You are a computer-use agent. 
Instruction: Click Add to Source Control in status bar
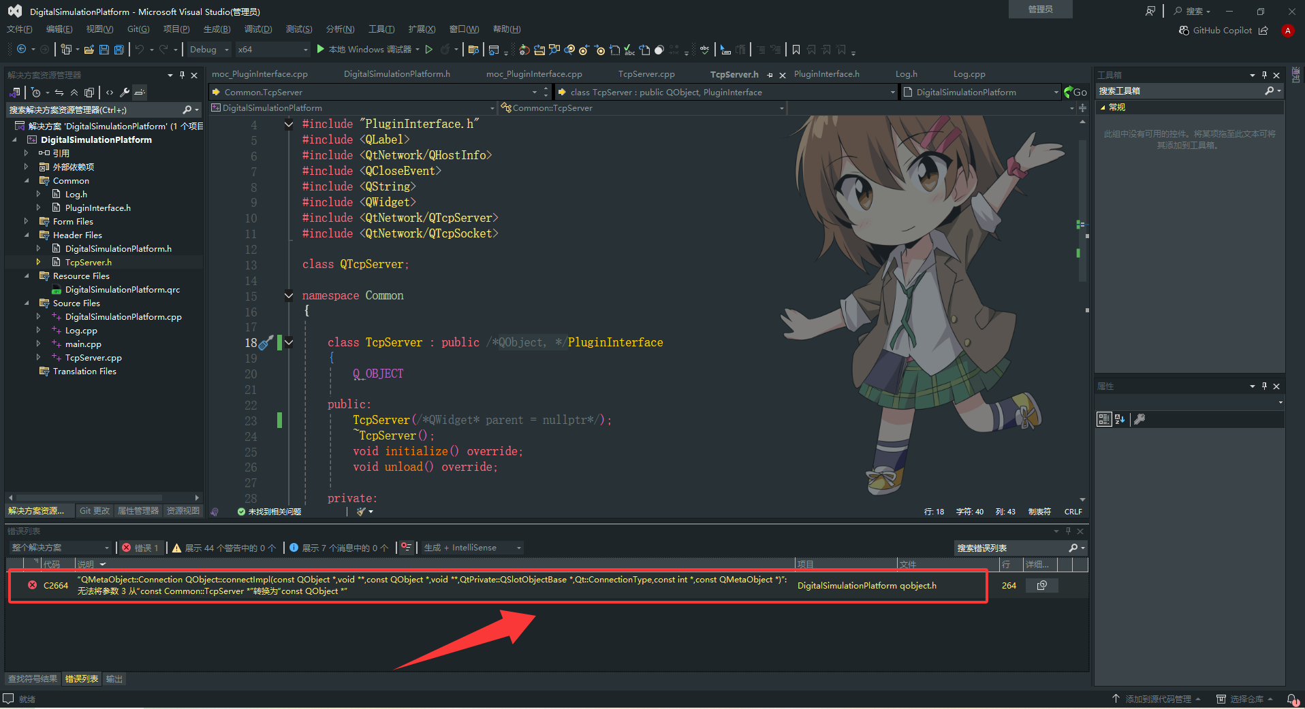click(1157, 699)
